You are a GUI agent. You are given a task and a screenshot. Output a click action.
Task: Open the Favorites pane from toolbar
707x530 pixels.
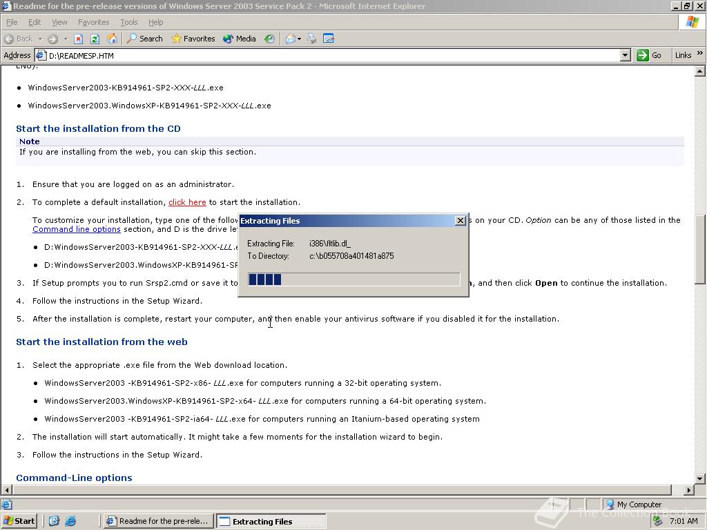[193, 39]
